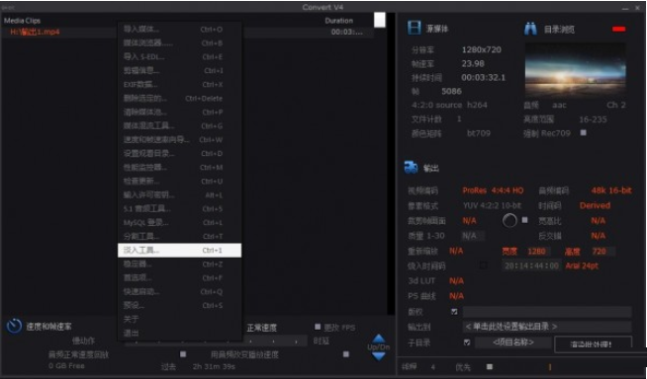Enable the change FPS checkbox
Viewport: 647px width, 379px height.
(x=318, y=327)
